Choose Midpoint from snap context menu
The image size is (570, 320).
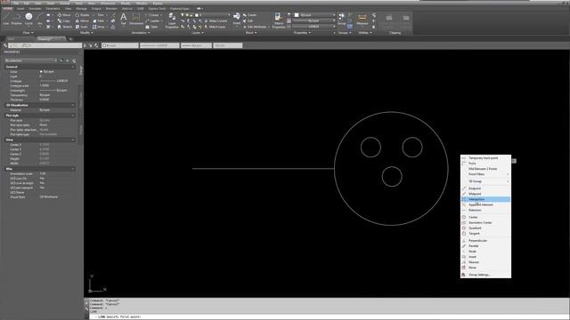tap(485, 194)
